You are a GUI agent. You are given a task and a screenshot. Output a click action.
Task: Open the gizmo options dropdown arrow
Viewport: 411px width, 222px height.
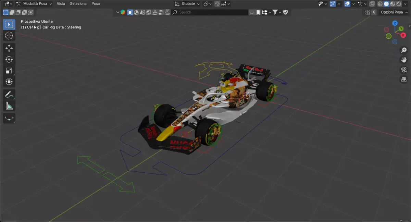339,4
